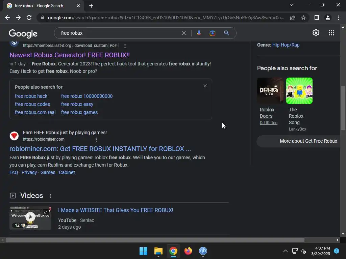Play the FreeBux video thumbnail

tap(30, 218)
